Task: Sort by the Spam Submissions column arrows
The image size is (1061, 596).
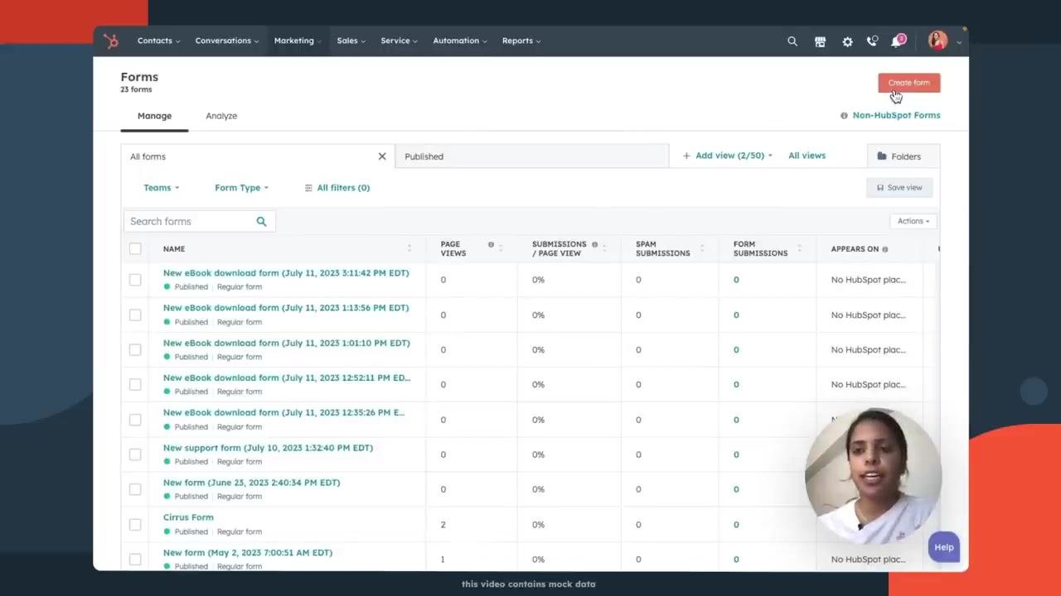Action: [701, 248]
